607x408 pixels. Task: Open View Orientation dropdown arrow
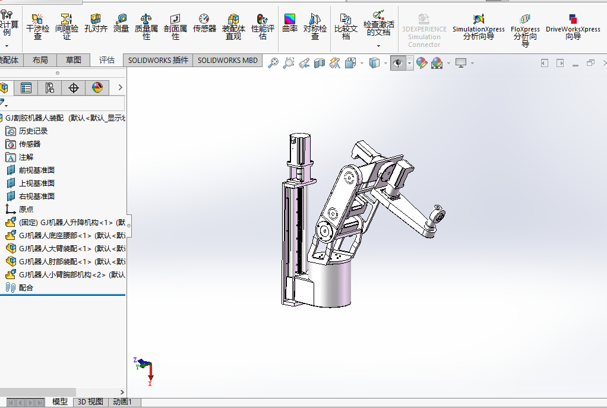362,63
